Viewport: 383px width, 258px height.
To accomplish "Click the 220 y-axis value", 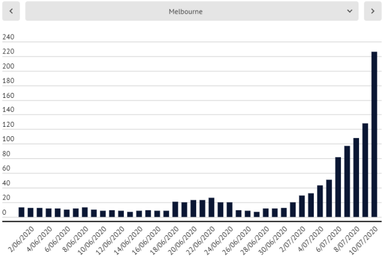I will [x=8, y=51].
